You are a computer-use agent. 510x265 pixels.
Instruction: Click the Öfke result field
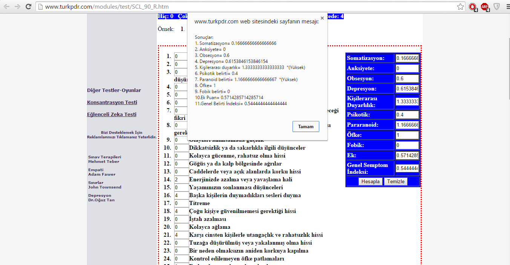pos(407,135)
